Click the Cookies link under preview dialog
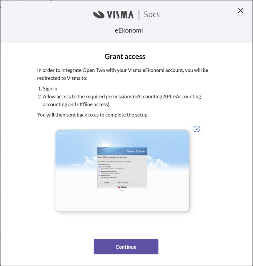This screenshot has width=253, height=266. click(x=122, y=191)
